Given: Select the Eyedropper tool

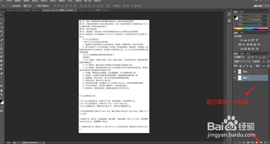Looking at the screenshot, I should pos(2,36).
